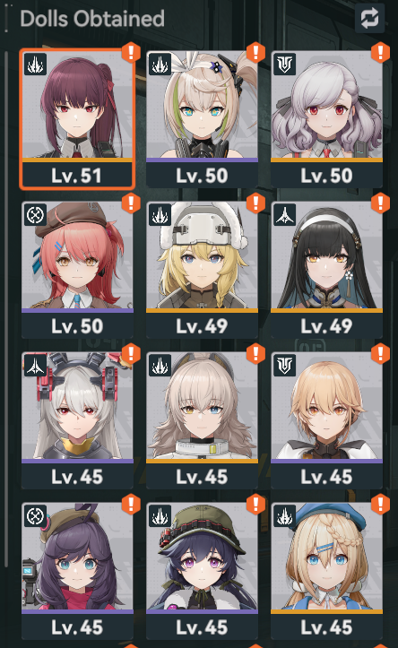Click the refresh icon beside Dolls Obtained
This screenshot has width=398, height=648.
coord(369,19)
